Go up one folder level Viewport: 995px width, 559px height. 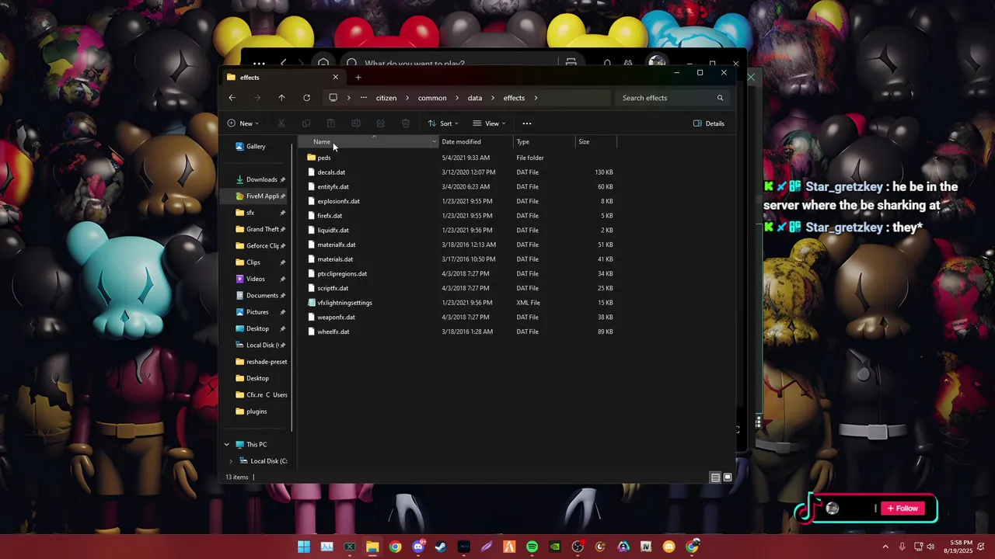pos(281,98)
